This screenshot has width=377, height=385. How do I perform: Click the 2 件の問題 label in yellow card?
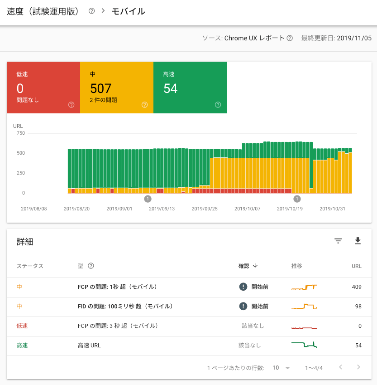click(103, 100)
